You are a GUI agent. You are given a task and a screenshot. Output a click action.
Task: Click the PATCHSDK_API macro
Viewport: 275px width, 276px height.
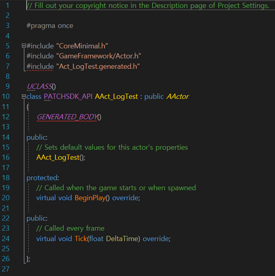(x=68, y=97)
